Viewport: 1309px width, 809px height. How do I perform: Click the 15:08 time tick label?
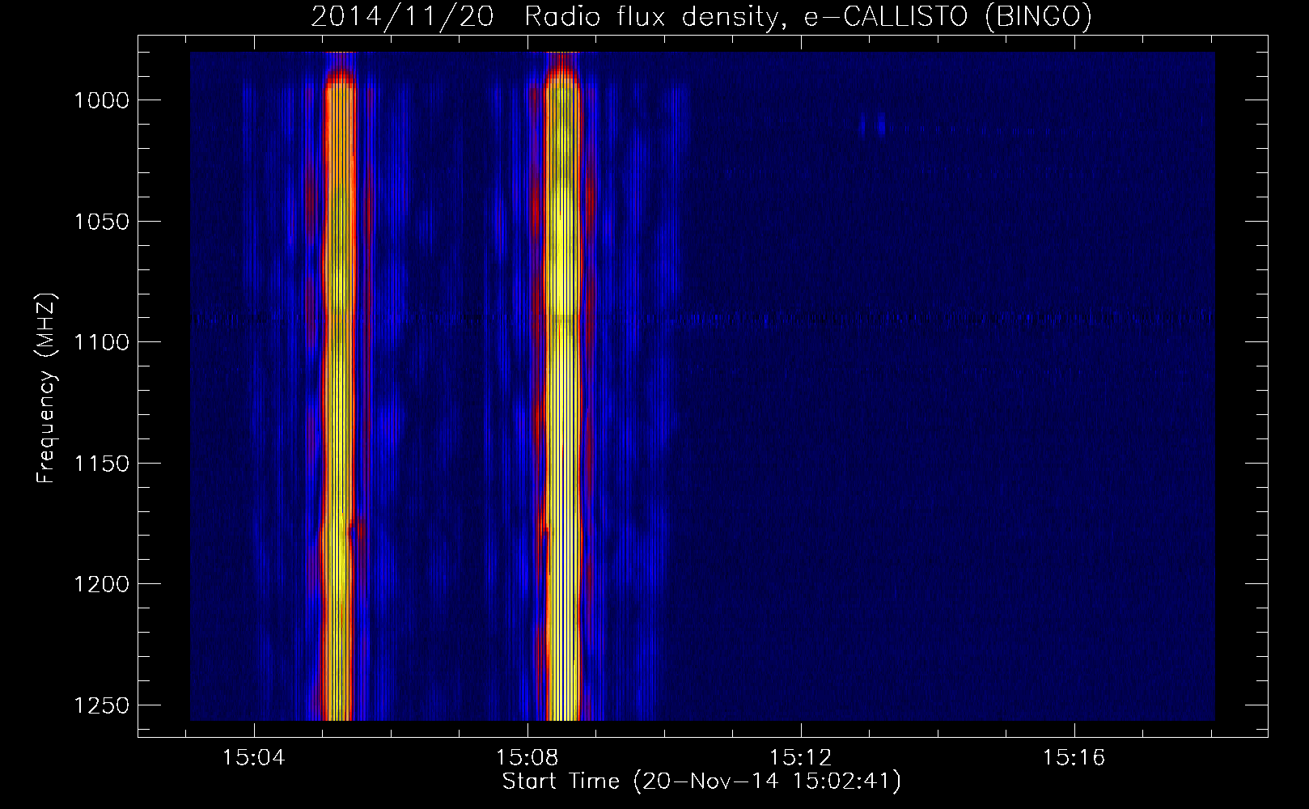click(x=527, y=758)
